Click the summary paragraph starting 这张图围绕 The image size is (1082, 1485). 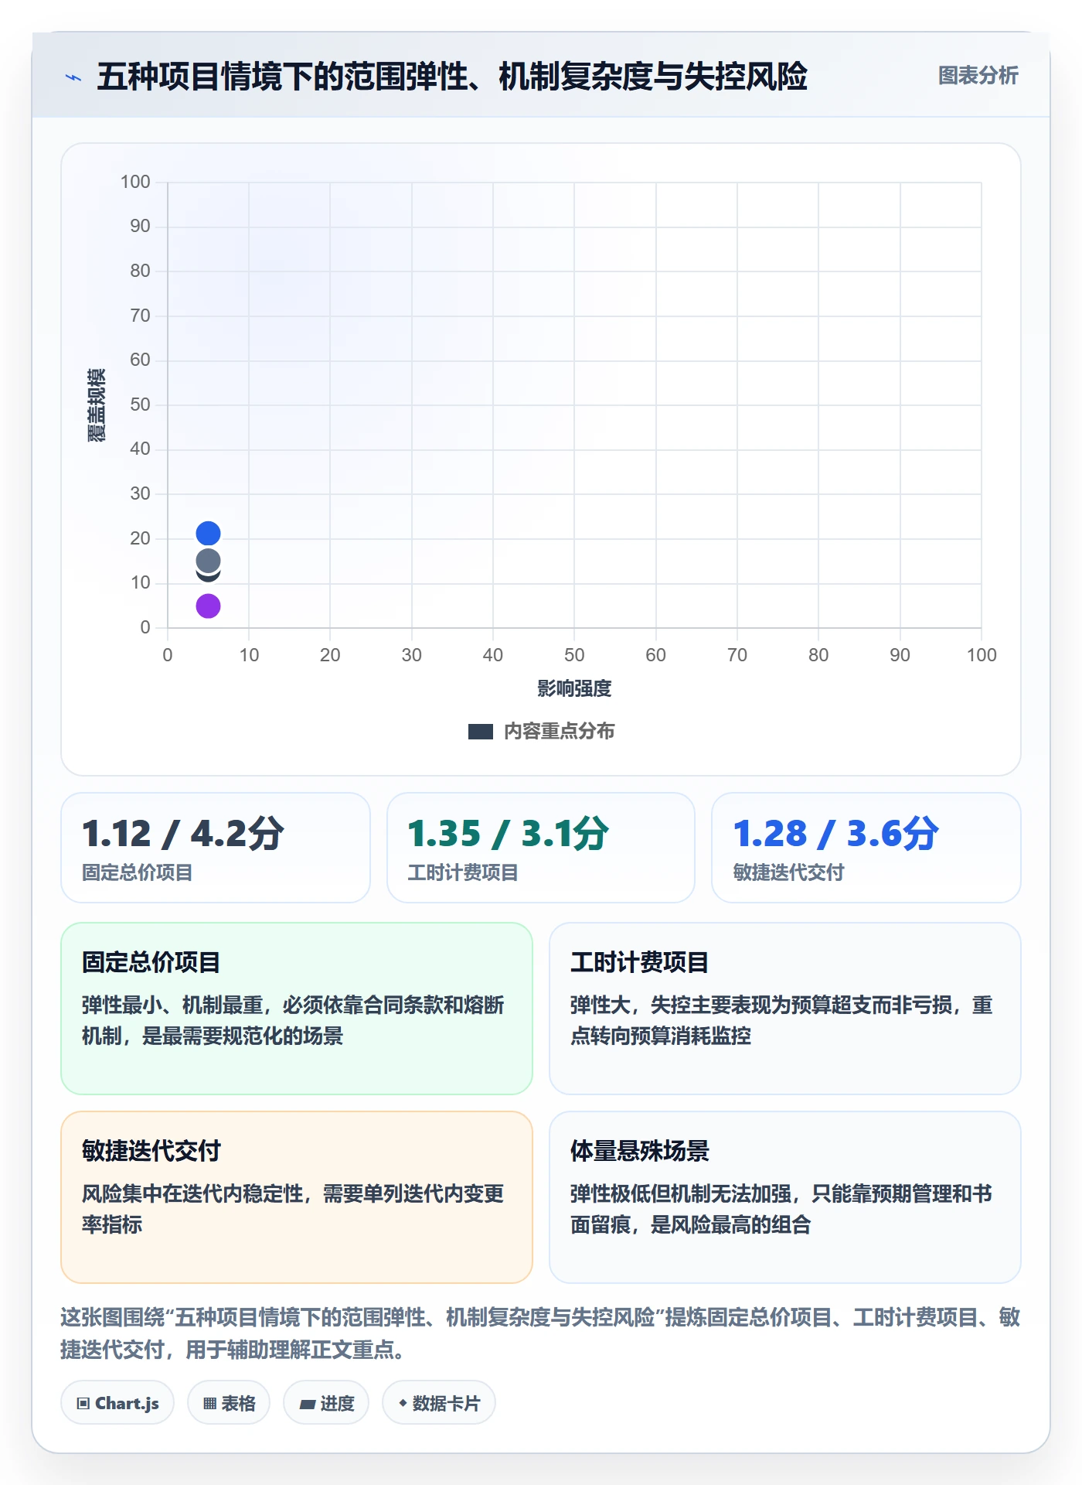coord(540,1333)
